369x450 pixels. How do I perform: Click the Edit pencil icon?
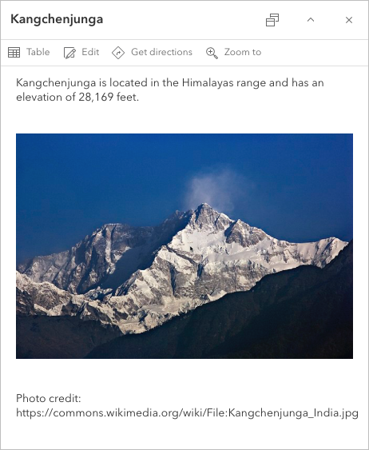point(69,53)
